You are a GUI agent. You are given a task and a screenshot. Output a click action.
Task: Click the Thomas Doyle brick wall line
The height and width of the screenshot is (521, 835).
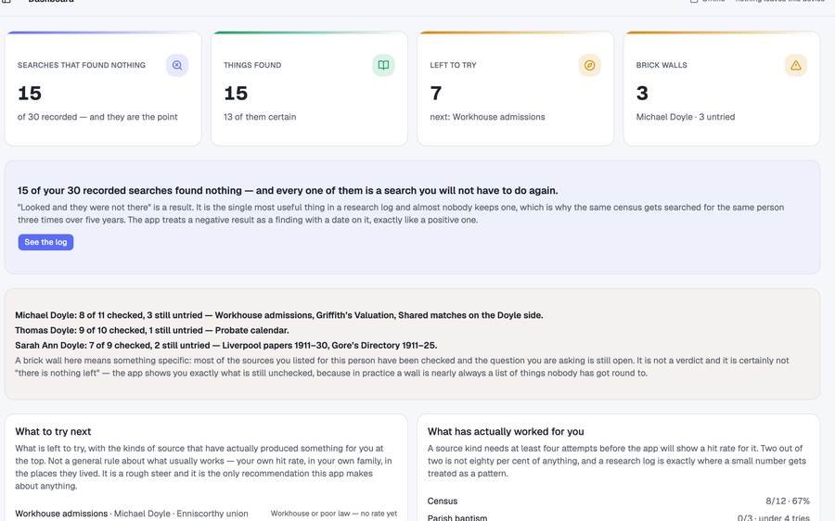coord(152,330)
